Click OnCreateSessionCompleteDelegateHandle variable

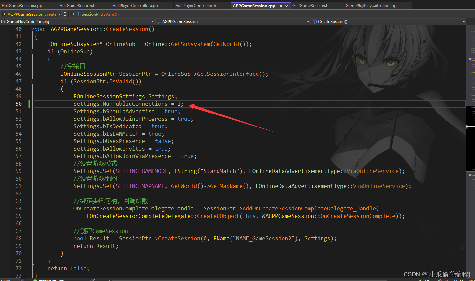point(134,208)
